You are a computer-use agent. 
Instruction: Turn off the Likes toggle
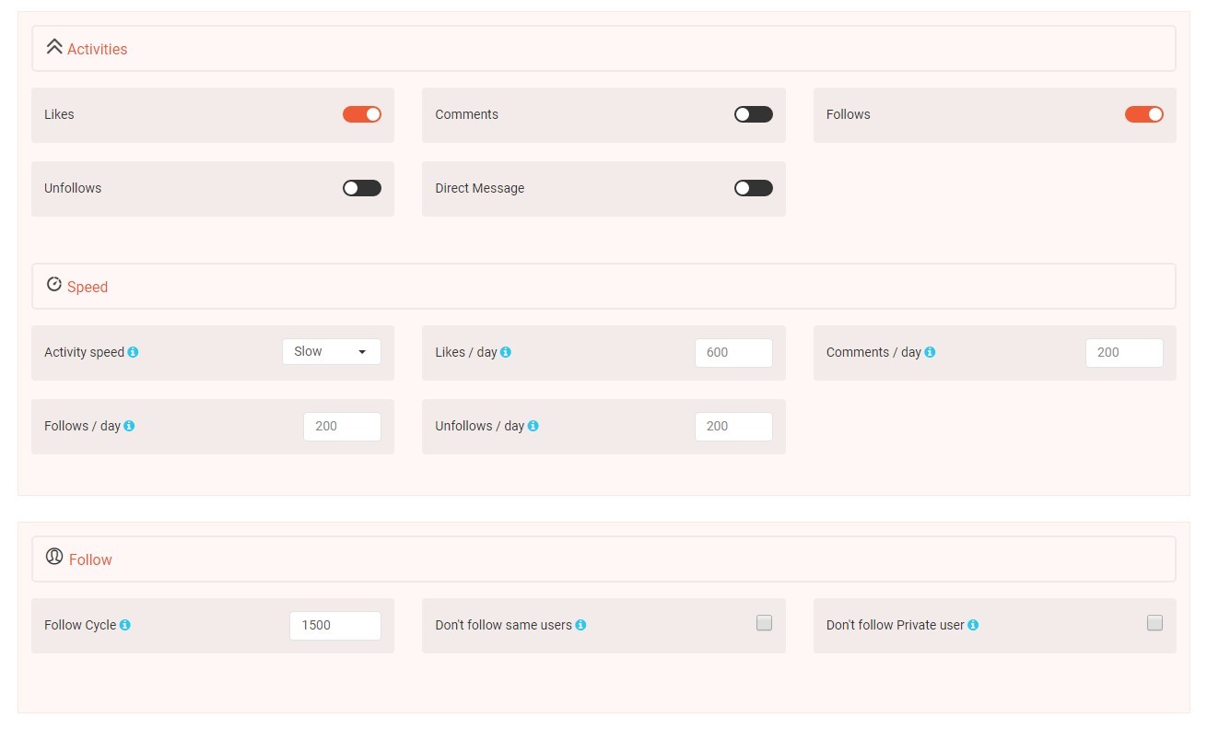point(362,114)
